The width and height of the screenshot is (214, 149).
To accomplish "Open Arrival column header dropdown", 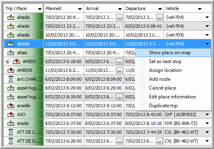I will [x=120, y=9].
